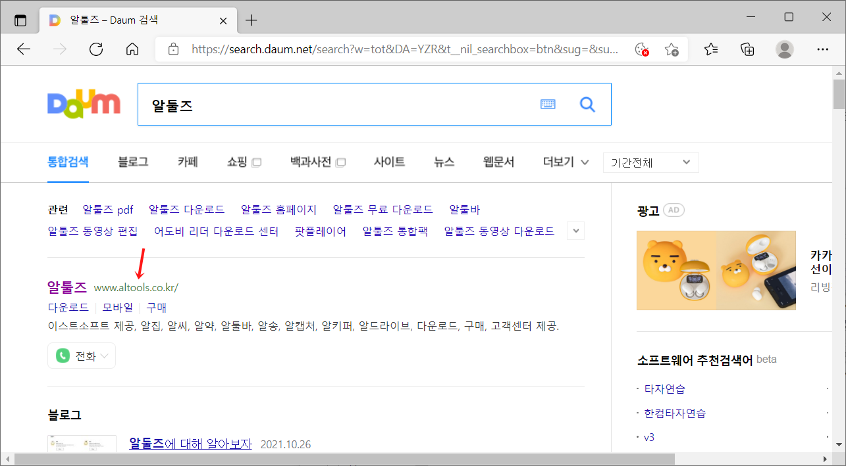This screenshot has width=846, height=466.
Task: Open blog post 알툴즈에 대해 알아보자
Action: click(191, 444)
